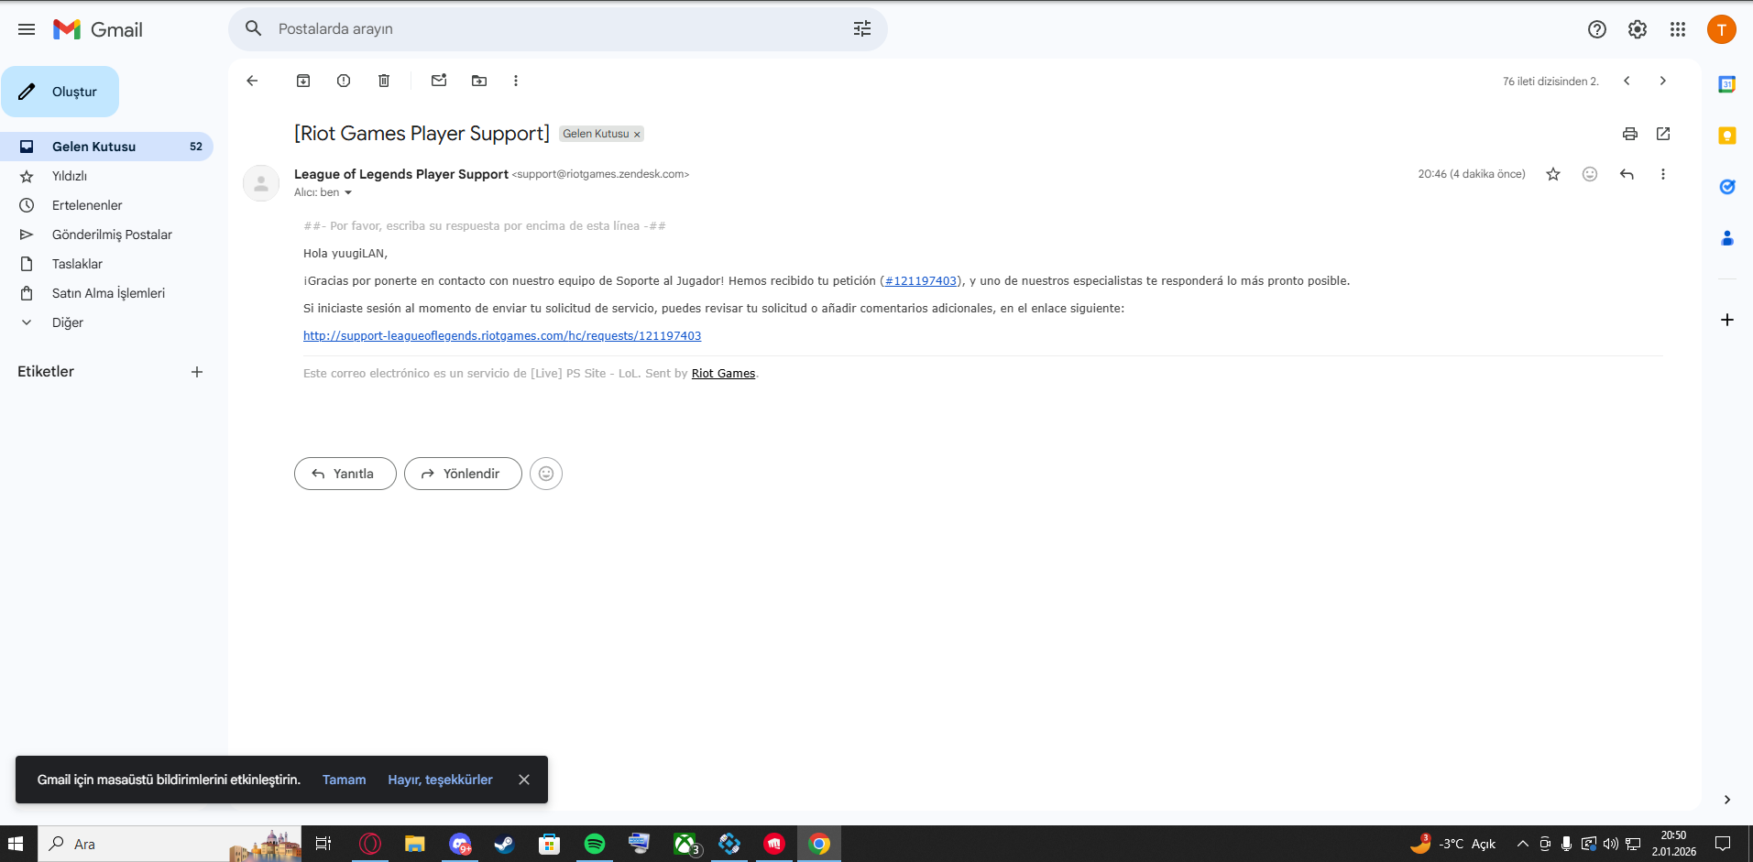Compose a new email with Oluştur
Image resolution: width=1753 pixels, height=862 pixels.
(60, 92)
